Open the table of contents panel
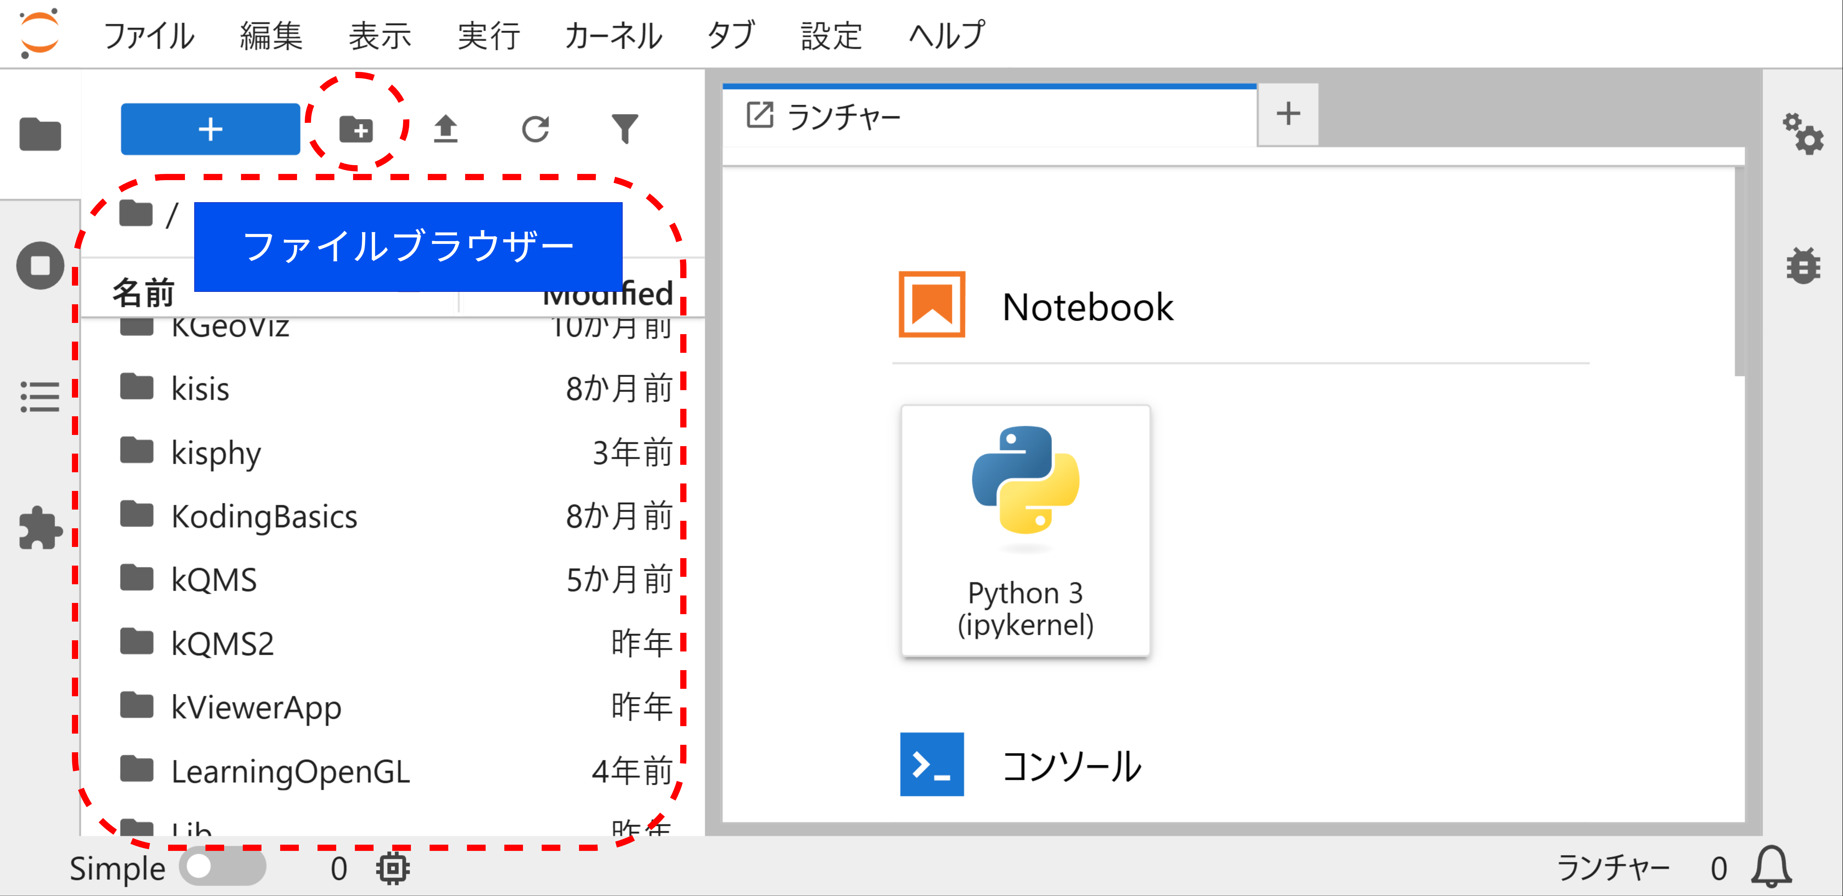1843x896 pixels. (x=39, y=396)
